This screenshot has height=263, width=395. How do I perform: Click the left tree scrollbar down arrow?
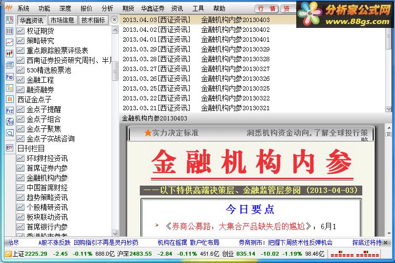point(115,234)
